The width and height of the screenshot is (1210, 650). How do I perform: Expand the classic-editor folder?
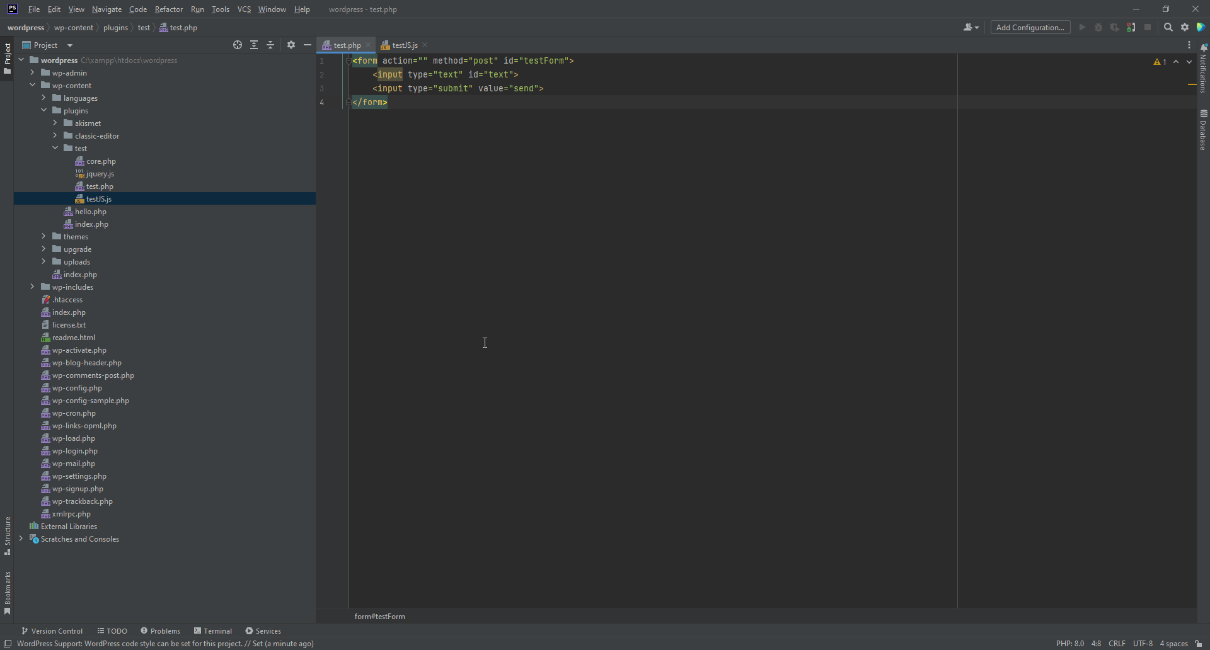(x=55, y=135)
